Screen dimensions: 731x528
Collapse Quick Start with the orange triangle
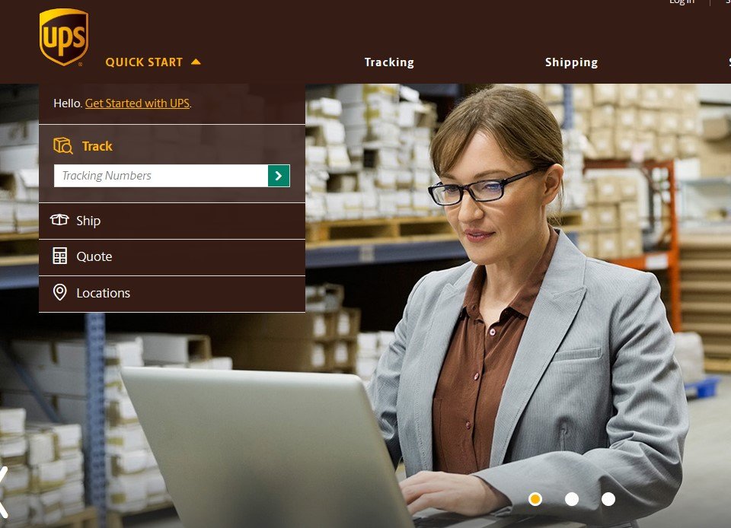(196, 62)
